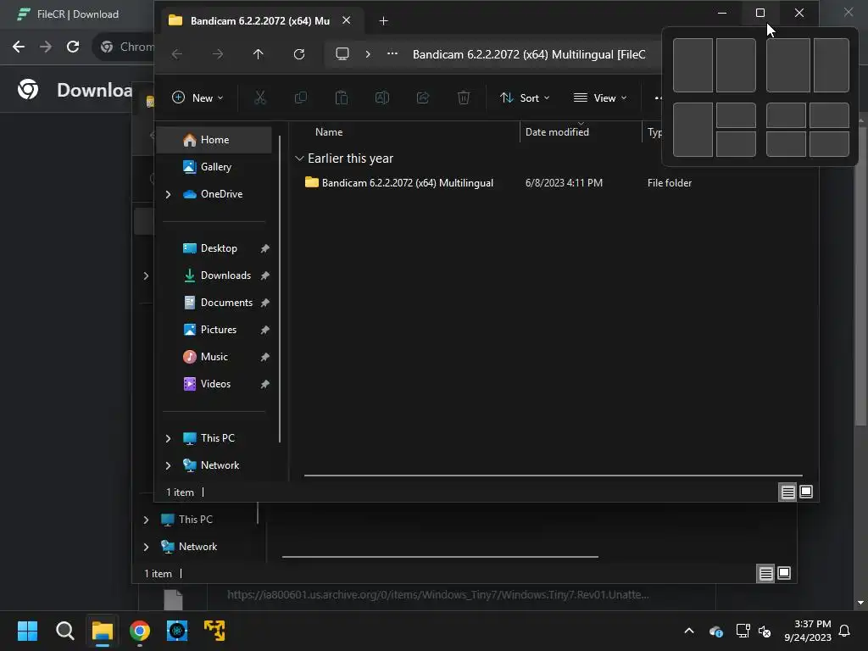This screenshot has width=868, height=651.
Task: Open the yellow app in taskbar
Action: [x=214, y=631]
